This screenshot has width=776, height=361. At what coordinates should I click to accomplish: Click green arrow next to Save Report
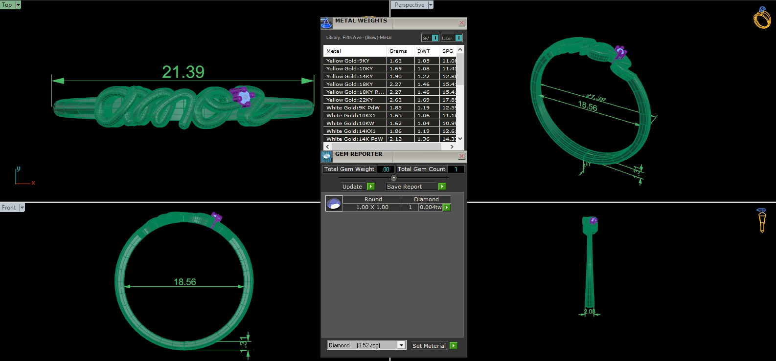coord(442,187)
